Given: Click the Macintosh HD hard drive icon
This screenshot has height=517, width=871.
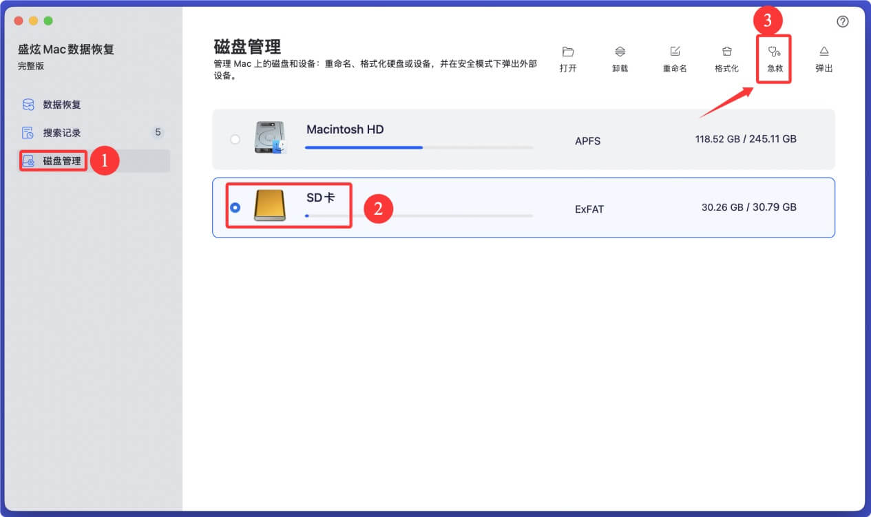Looking at the screenshot, I should 270,137.
